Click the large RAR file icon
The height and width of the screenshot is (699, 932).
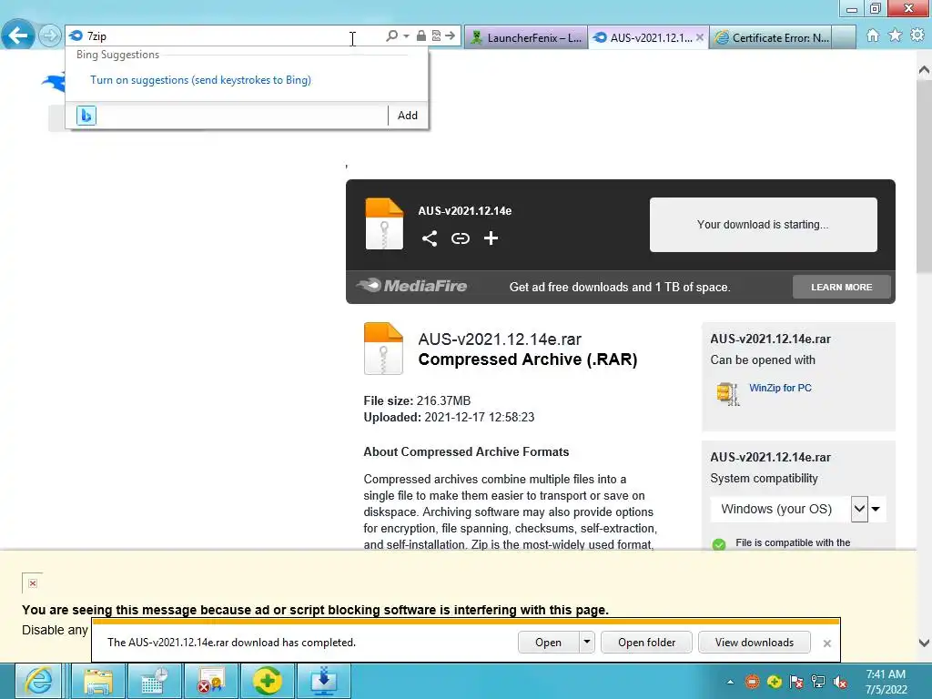(383, 349)
